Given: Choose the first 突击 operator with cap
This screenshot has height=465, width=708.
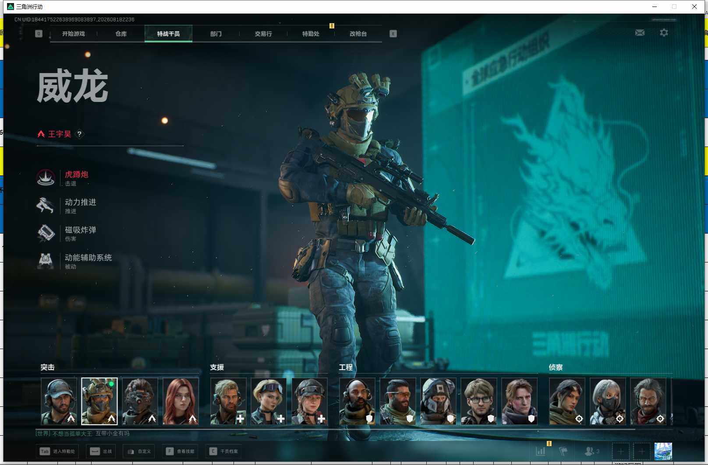Looking at the screenshot, I should 59,401.
